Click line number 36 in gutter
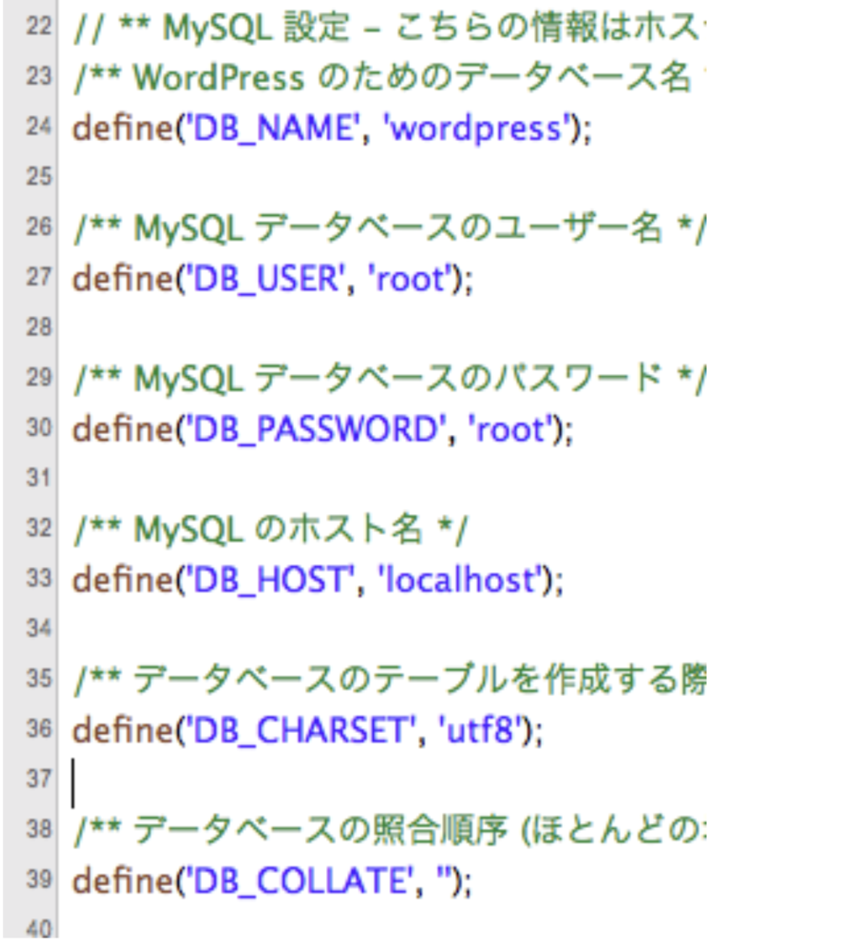The image size is (864, 944). click(39, 728)
